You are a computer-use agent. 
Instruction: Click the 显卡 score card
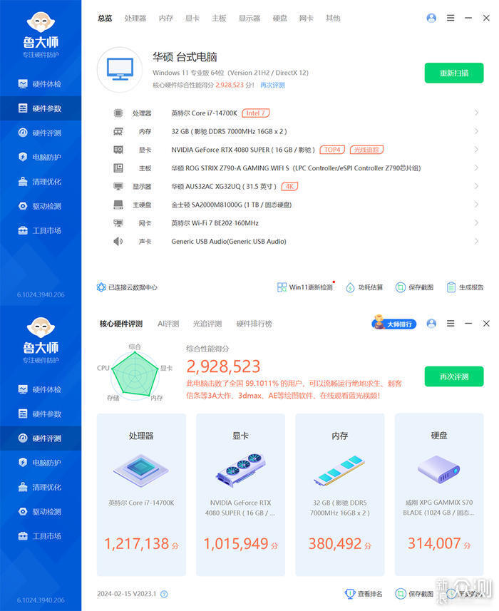(x=240, y=495)
